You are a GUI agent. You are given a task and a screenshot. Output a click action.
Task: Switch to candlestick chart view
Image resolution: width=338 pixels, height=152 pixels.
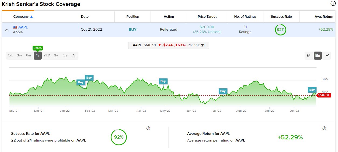coord(309,56)
